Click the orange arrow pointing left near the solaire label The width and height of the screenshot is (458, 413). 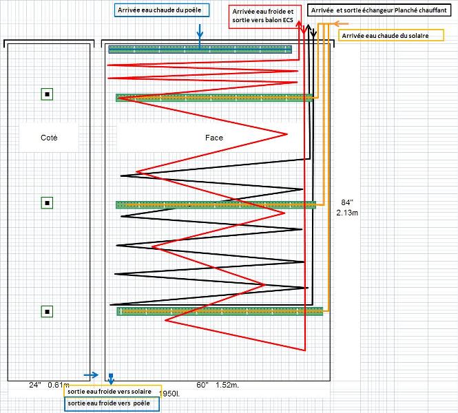pyautogui.click(x=340, y=23)
